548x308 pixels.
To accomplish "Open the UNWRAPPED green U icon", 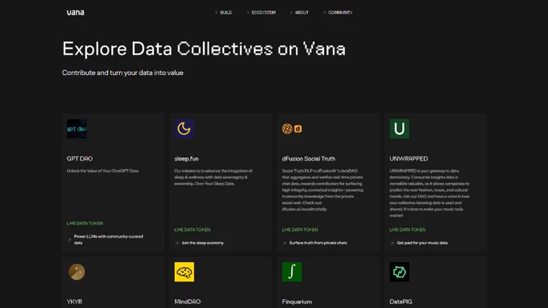I will 400,129.
